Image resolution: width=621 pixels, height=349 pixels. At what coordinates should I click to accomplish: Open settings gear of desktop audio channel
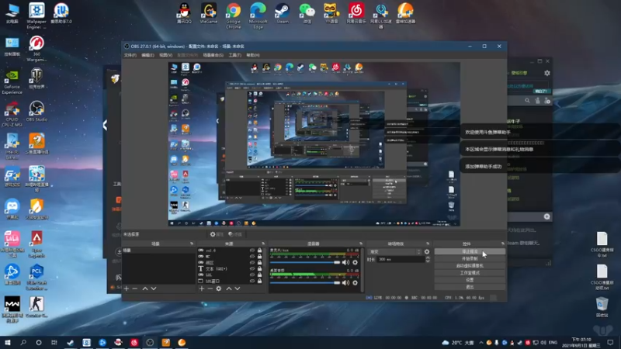(x=355, y=282)
